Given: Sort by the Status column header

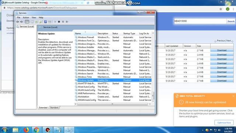Looking at the screenshot, I should [117, 33].
